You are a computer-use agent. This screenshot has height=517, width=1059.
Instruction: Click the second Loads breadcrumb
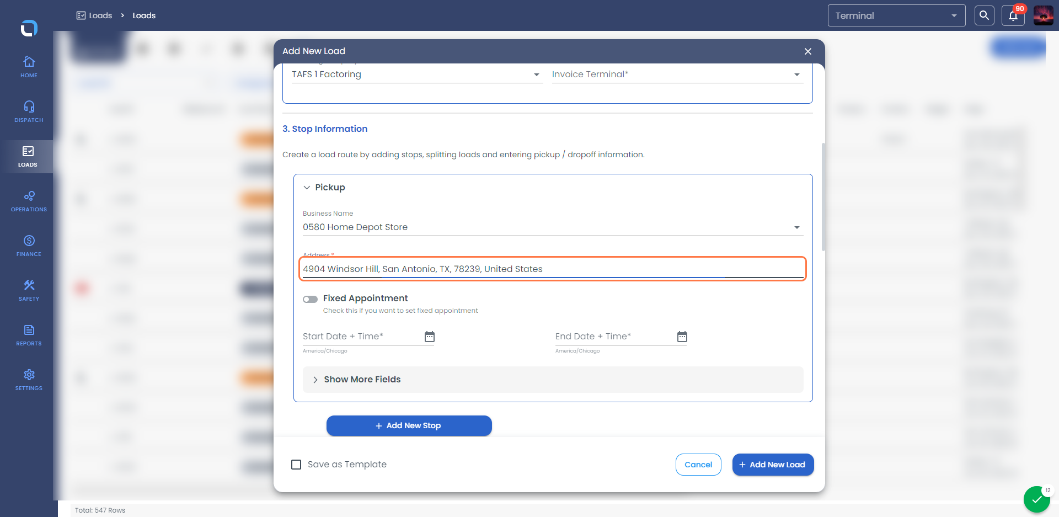click(x=144, y=15)
